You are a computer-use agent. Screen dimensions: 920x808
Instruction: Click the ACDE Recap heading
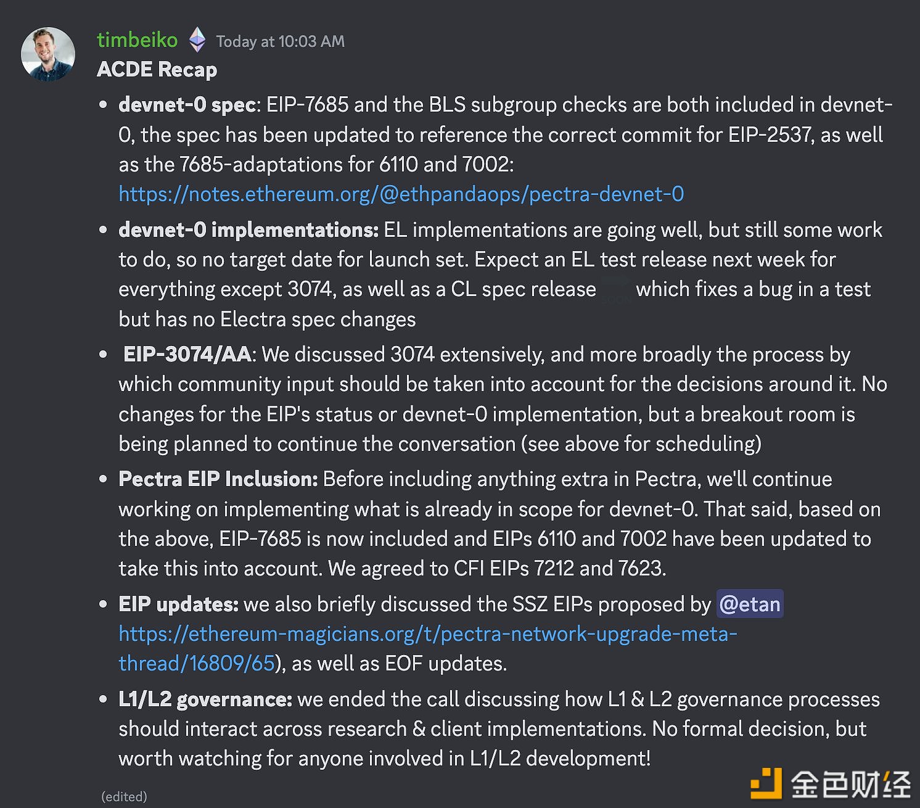[x=157, y=69]
